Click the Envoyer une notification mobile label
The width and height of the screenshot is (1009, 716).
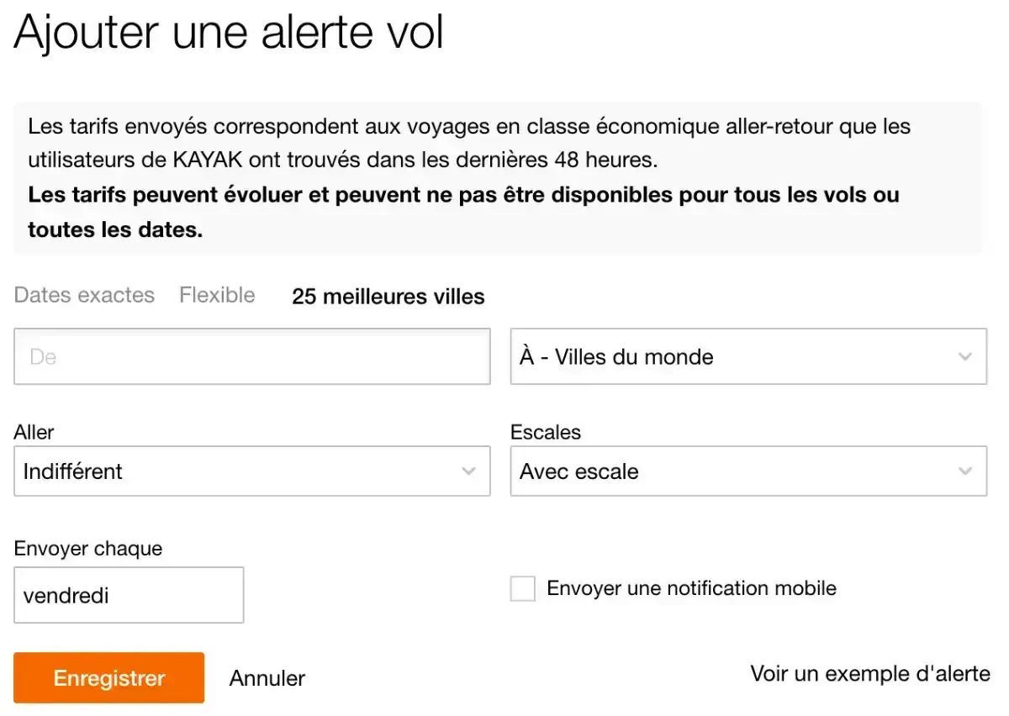click(x=691, y=588)
